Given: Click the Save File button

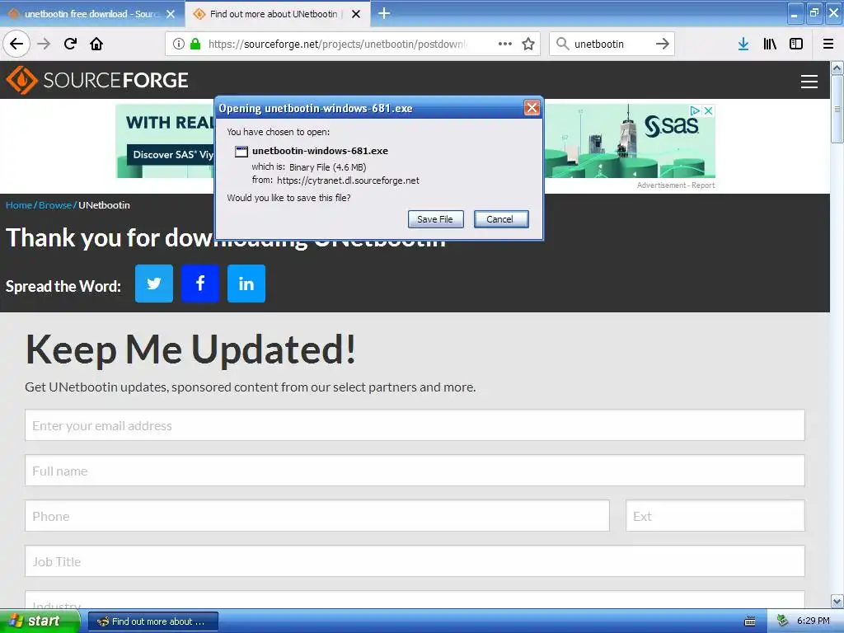Looking at the screenshot, I should 435,219.
